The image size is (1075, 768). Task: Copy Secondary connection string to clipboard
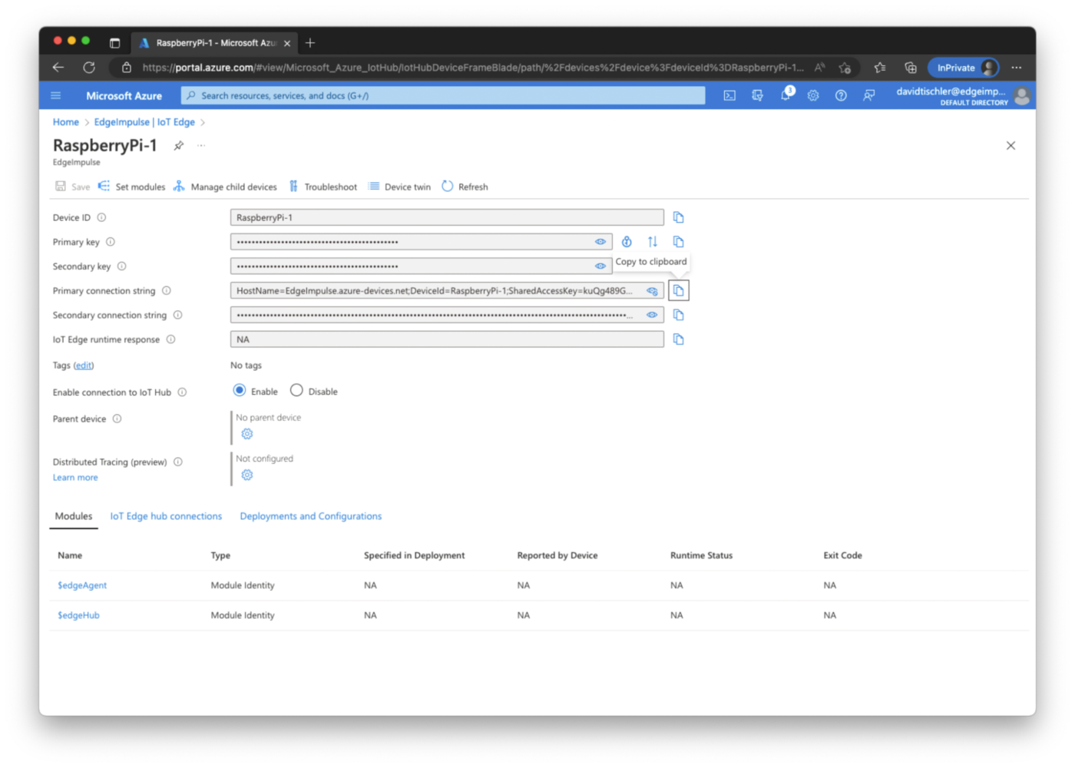click(x=678, y=315)
